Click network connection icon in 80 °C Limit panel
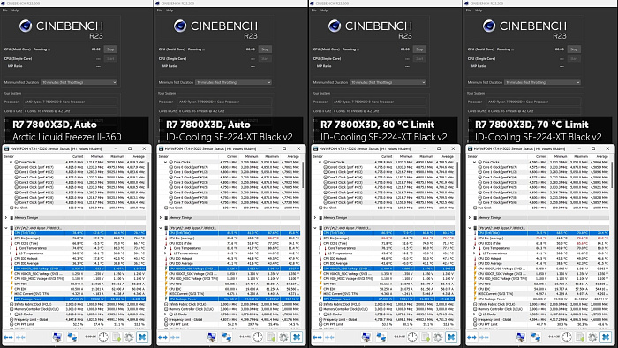618x348 pixels. pos(381,337)
